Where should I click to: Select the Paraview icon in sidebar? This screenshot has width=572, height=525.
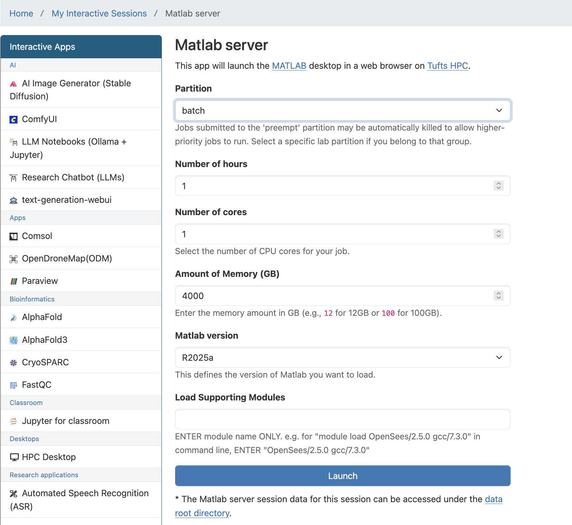13,281
